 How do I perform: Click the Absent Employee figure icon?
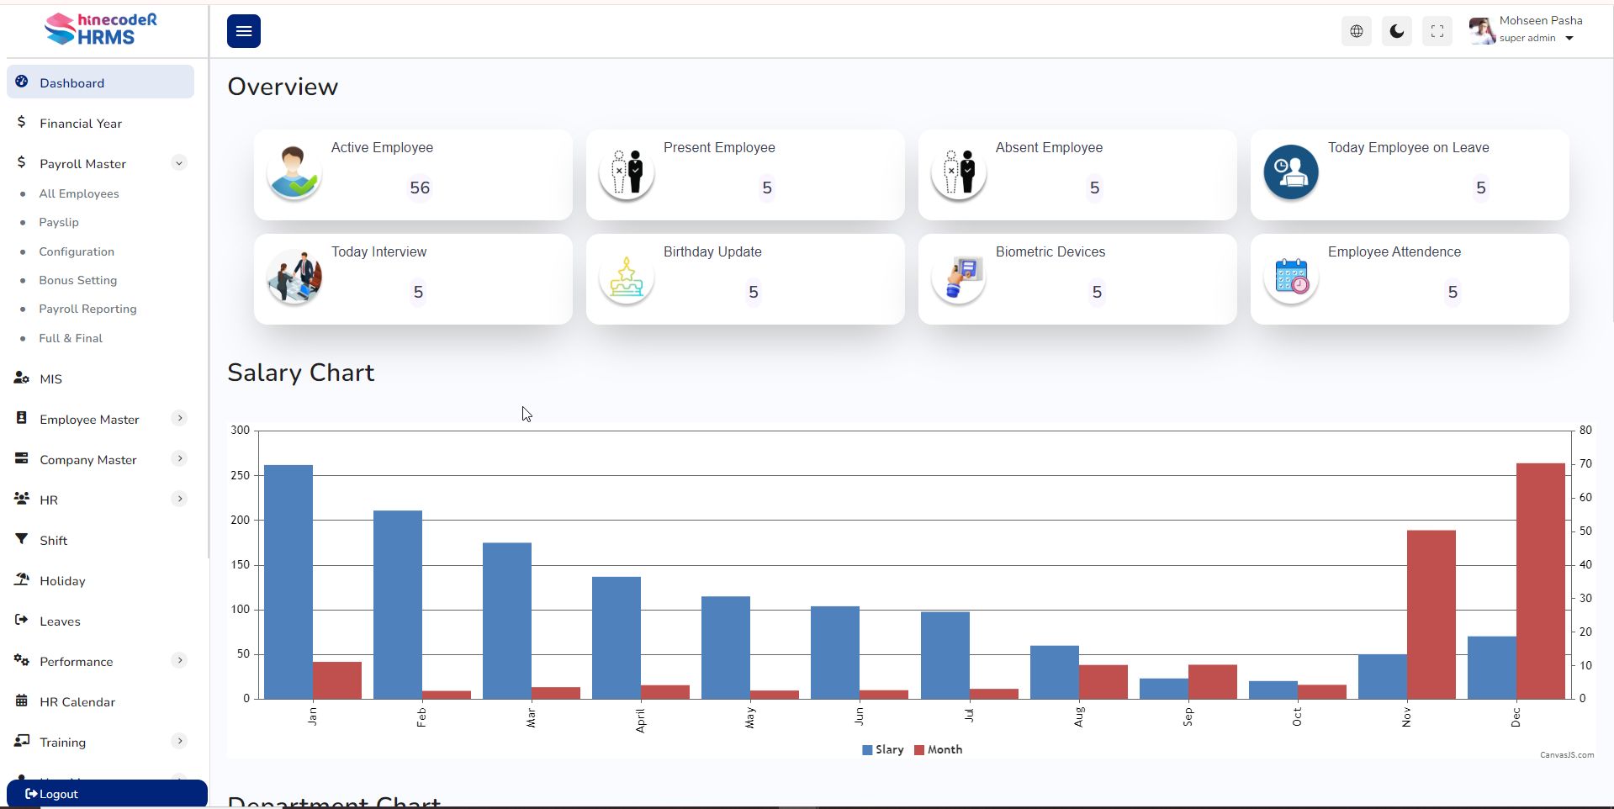(x=959, y=172)
